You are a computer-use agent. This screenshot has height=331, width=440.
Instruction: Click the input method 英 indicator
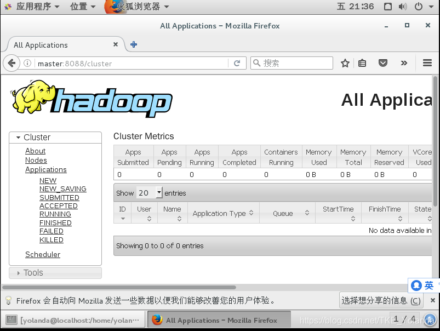(x=428, y=285)
